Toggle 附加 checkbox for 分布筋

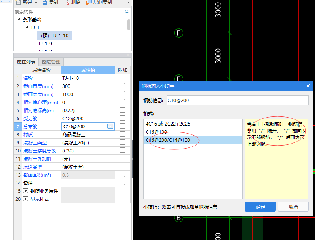pos(122,126)
